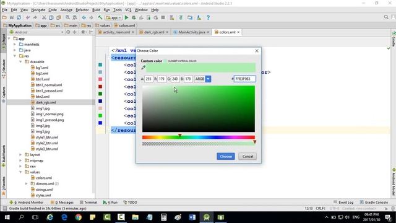Open project view settings gear icon
Screen dimensions: 396x223
click(x=83, y=32)
